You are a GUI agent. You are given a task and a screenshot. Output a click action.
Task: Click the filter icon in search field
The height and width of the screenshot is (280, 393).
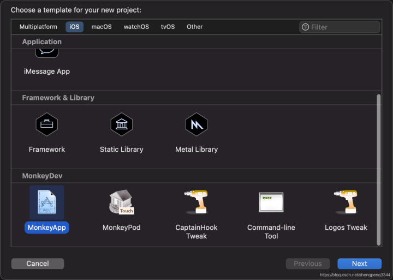coord(305,27)
